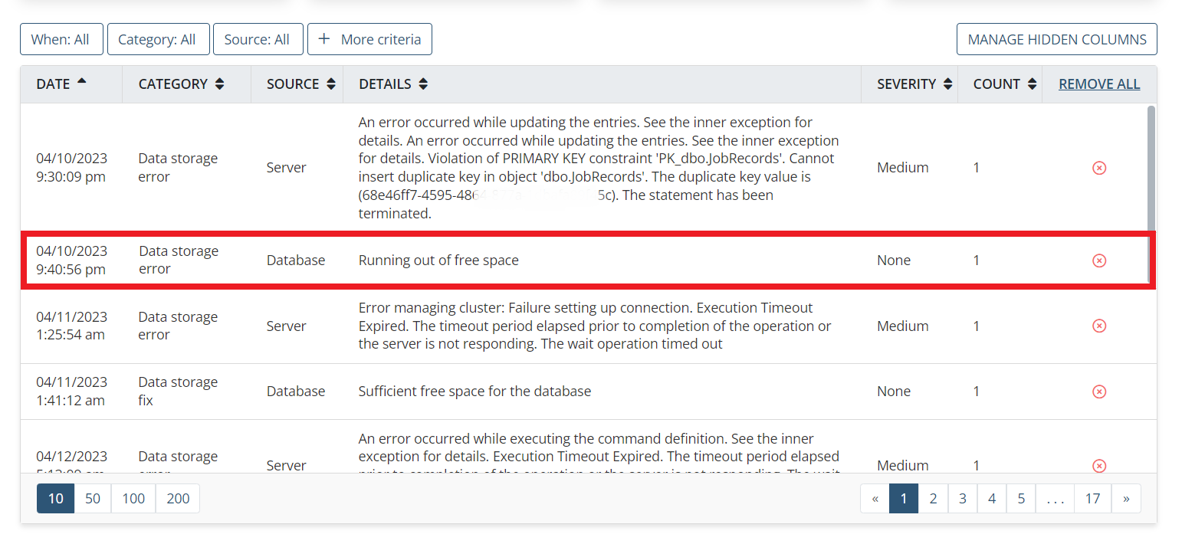Click the table's vertical scrollbar
1182x544 pixels.
click(1150, 169)
